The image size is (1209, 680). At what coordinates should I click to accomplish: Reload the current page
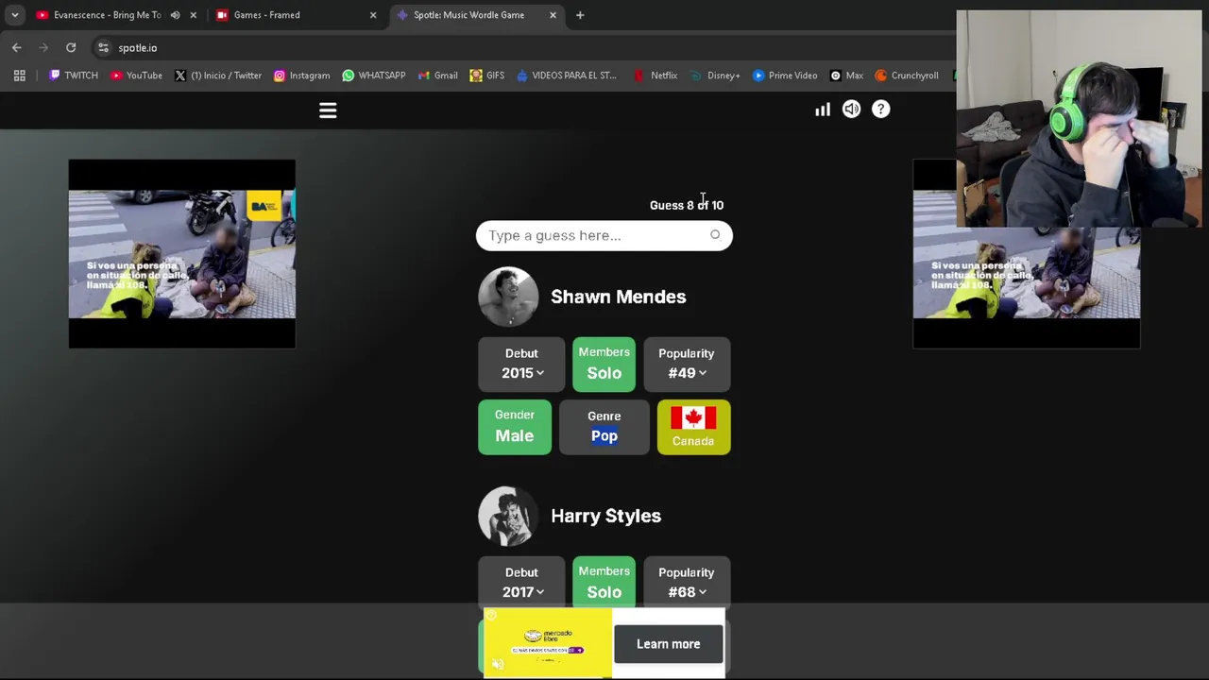coord(71,47)
